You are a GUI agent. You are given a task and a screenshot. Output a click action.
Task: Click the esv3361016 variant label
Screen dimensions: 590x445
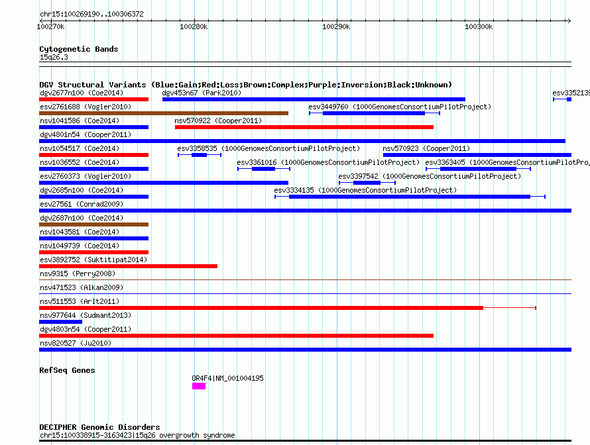[328, 162]
